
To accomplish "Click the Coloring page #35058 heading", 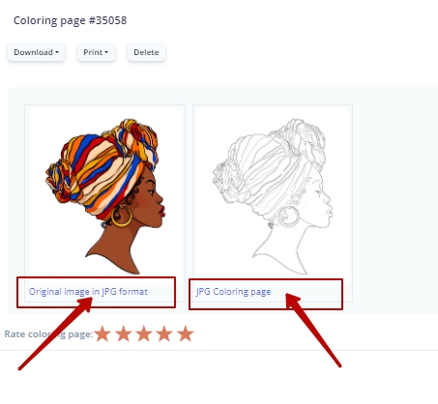I will [x=71, y=20].
